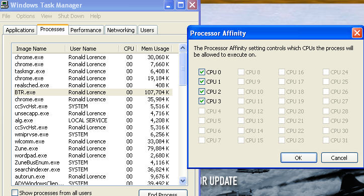Select the wmiprvse.exe process
The image size is (364, 196).
pos(32,134)
